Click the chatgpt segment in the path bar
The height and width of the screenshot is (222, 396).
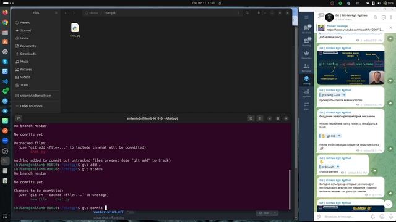coord(110,13)
